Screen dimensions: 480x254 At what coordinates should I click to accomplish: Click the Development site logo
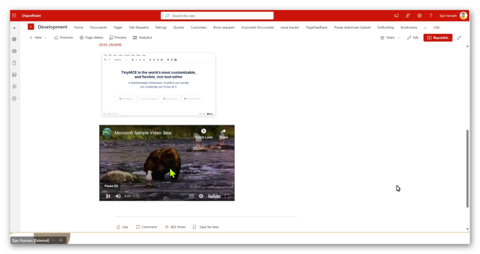(x=31, y=27)
